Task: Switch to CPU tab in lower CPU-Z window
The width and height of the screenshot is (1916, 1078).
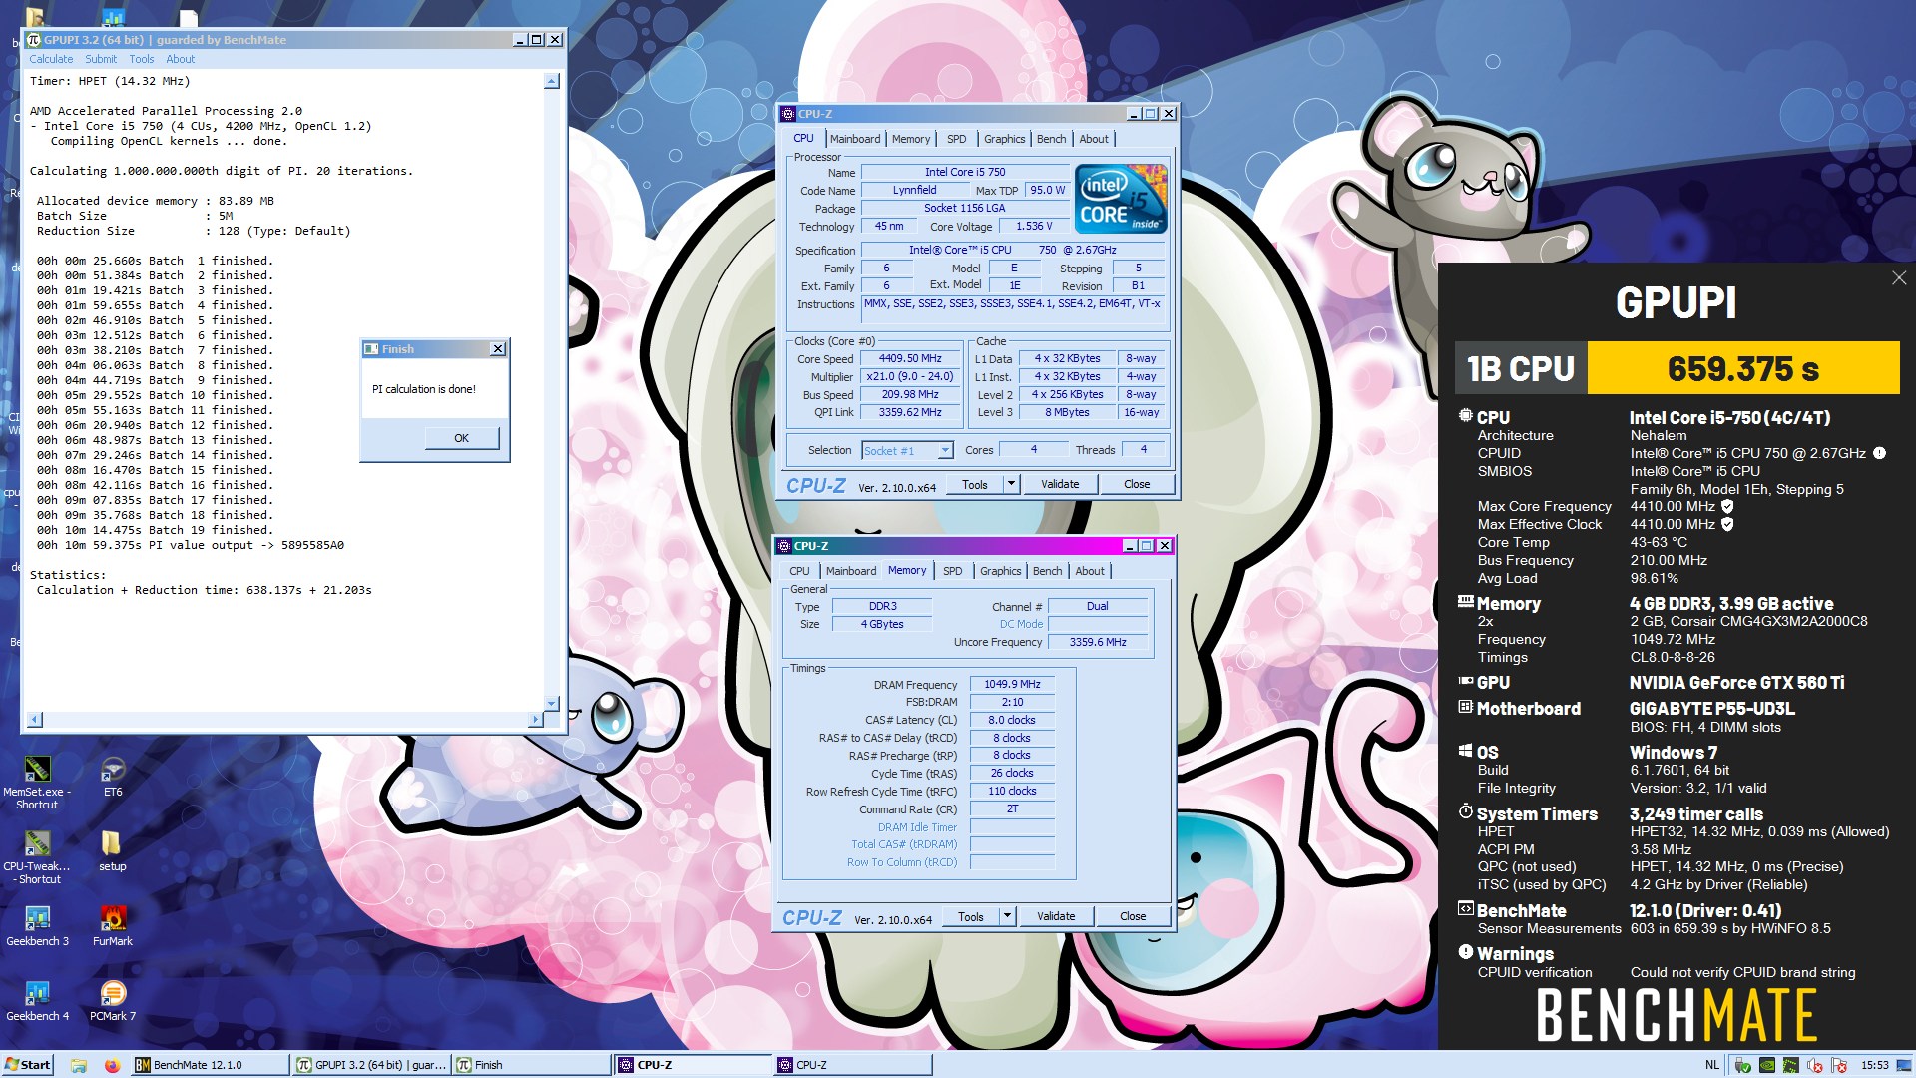Action: tap(799, 571)
